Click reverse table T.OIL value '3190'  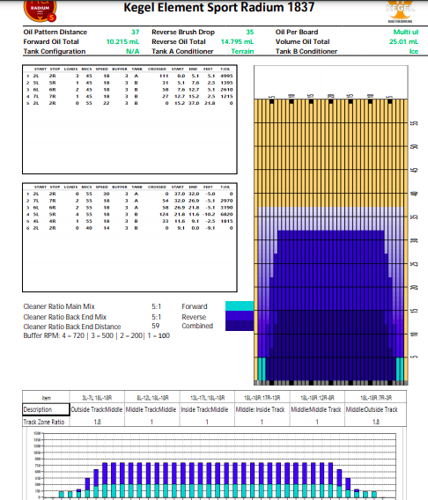coord(226,208)
